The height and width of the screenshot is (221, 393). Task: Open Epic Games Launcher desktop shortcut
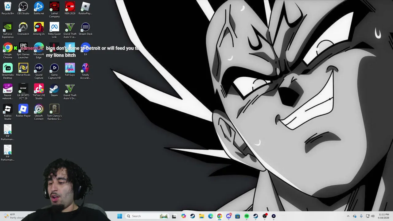[x=23, y=51]
